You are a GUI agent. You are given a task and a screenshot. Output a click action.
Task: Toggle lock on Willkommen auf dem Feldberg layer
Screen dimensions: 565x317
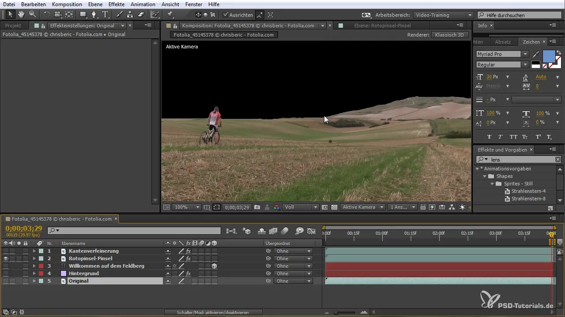(x=26, y=266)
